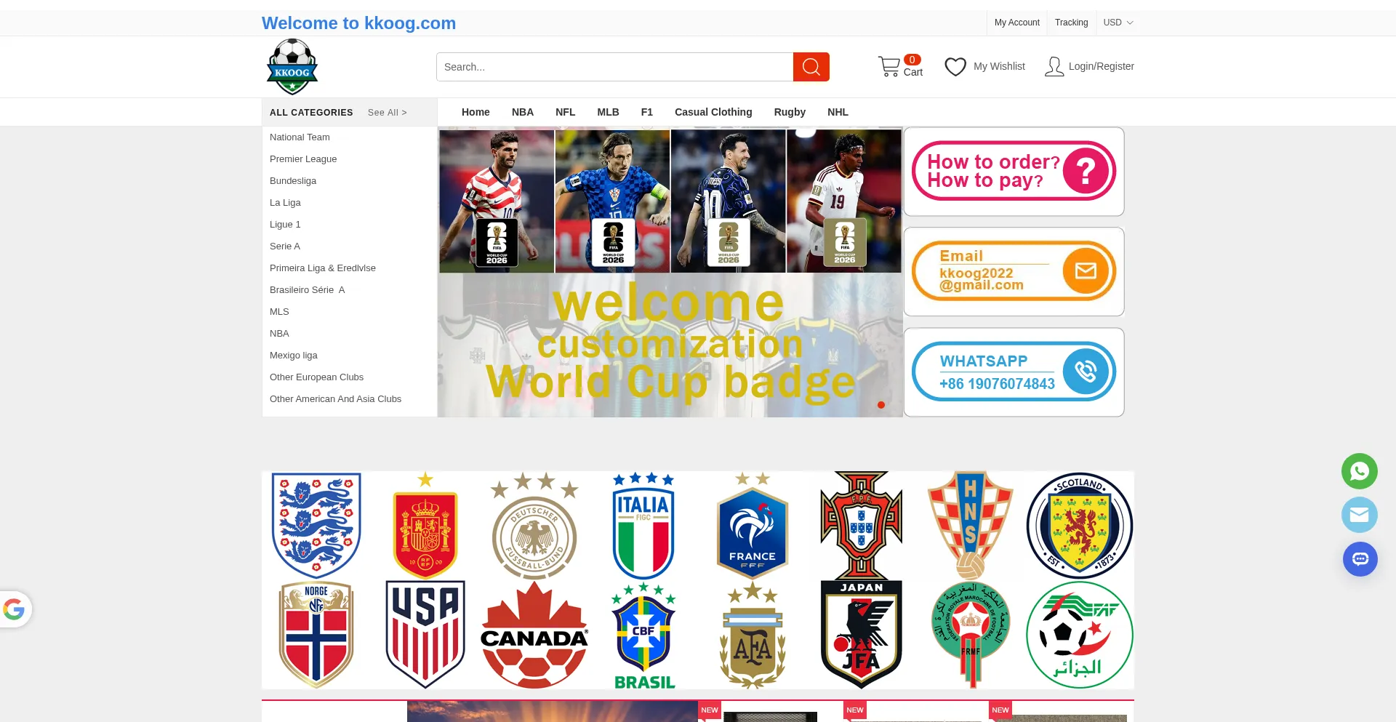
Task: Click the My Account link
Action: coord(1017,23)
